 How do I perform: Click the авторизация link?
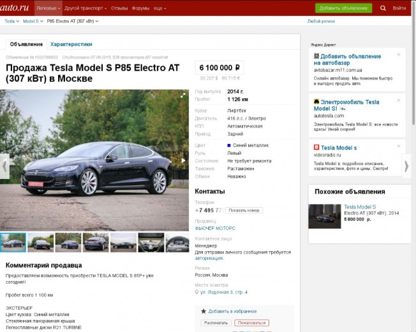(209, 258)
